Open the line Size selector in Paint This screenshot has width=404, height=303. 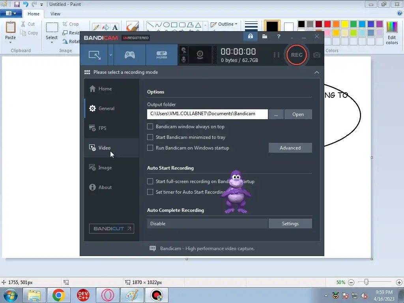(251, 26)
